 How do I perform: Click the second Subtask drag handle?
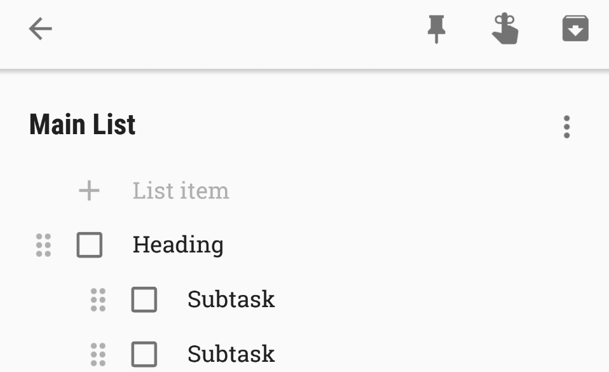click(98, 354)
